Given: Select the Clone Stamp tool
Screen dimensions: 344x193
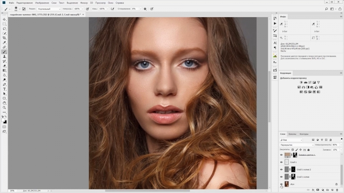Looking at the screenshot, I should click(4, 56).
